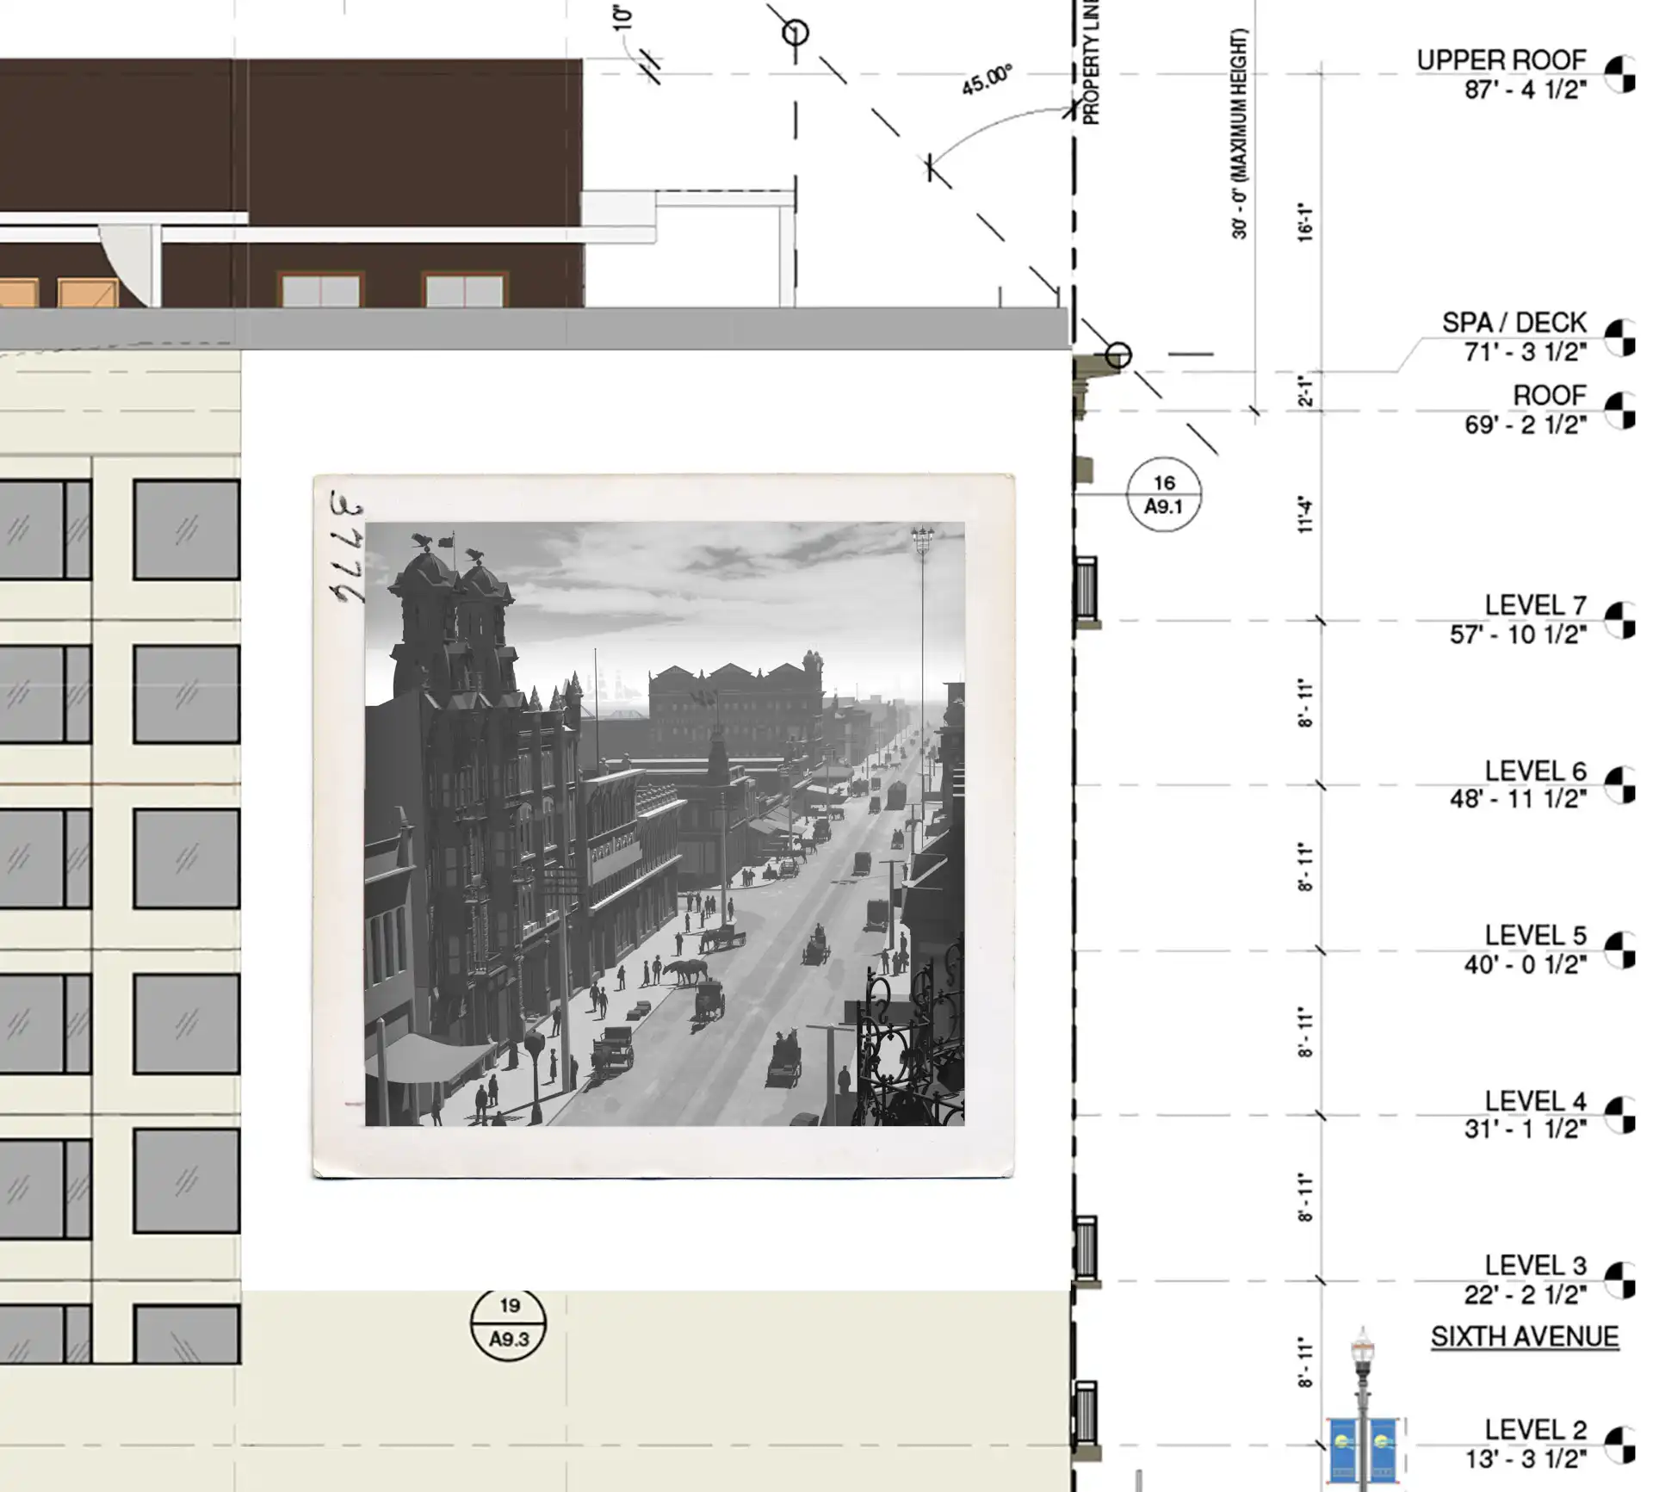Click the balcony railing above the Level 3 line
The height and width of the screenshot is (1492, 1653).
coord(1087,1247)
